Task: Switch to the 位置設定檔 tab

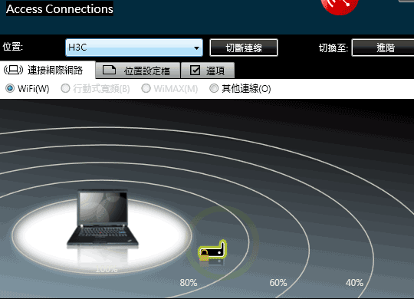Action: pos(137,71)
